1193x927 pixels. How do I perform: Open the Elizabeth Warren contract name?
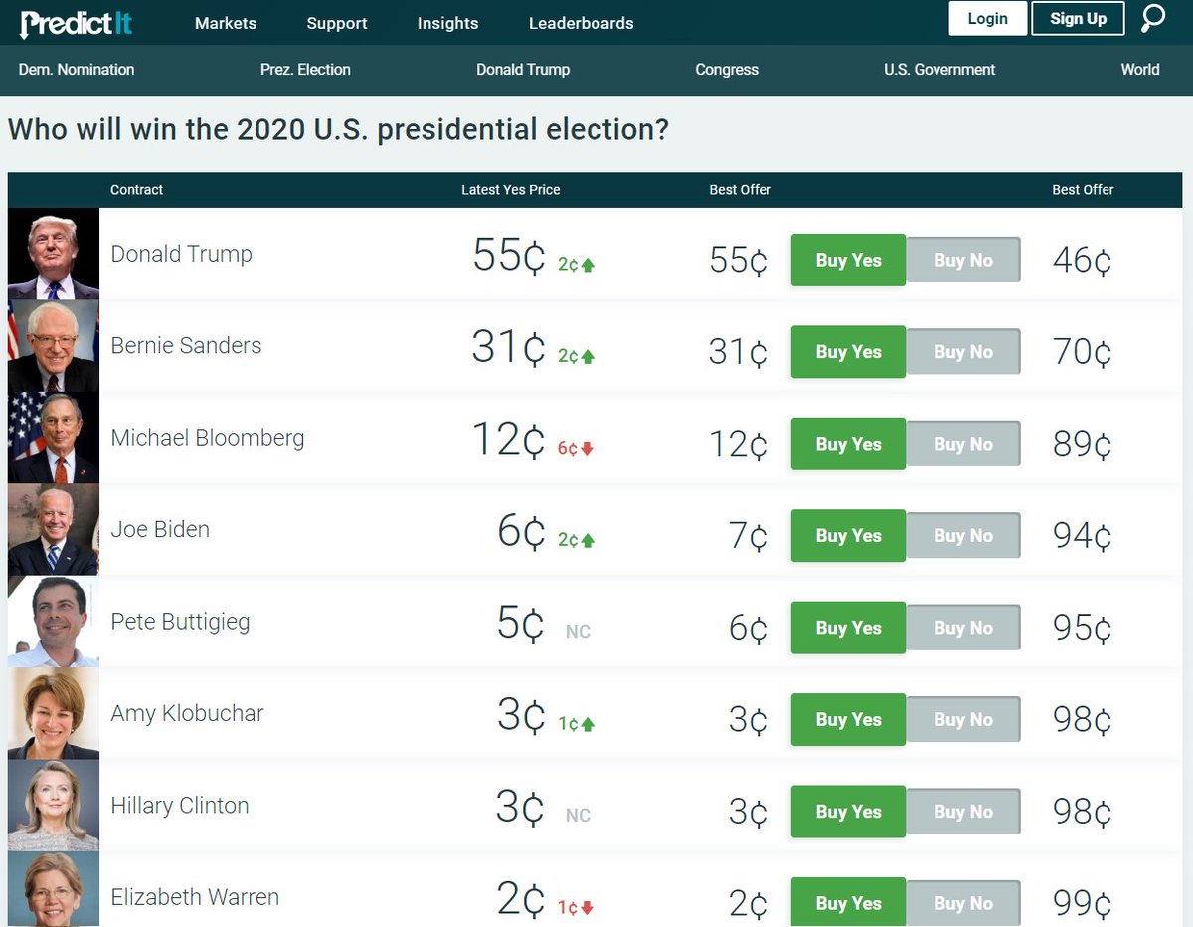(195, 897)
